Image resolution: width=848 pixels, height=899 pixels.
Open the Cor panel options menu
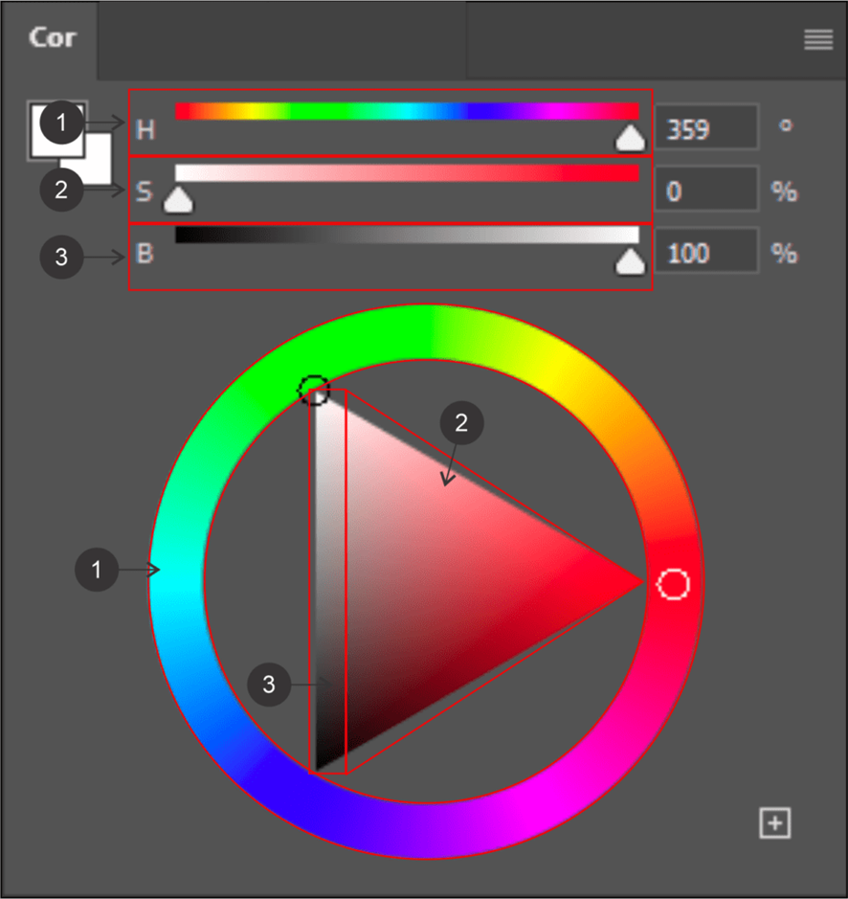click(817, 39)
